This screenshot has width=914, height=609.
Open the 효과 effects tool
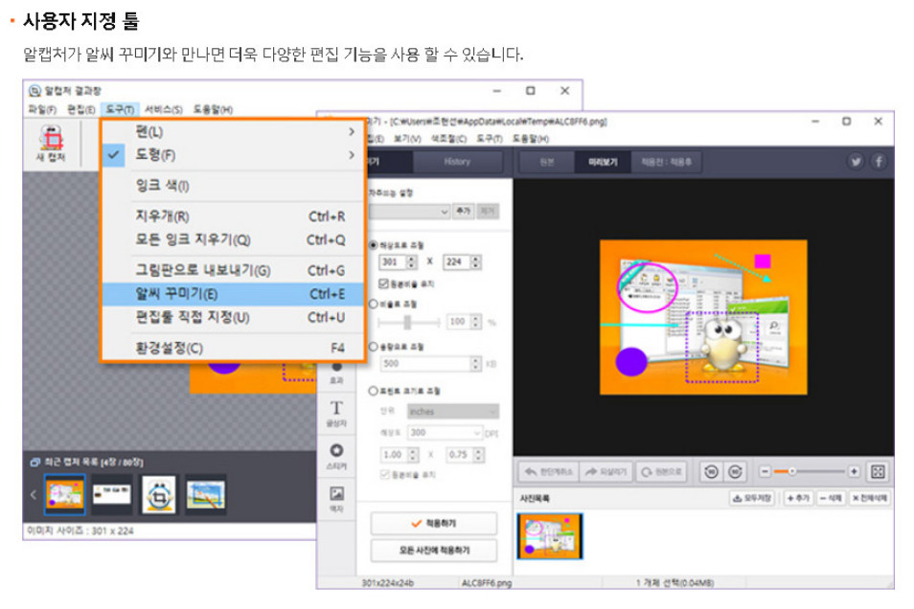[x=336, y=373]
